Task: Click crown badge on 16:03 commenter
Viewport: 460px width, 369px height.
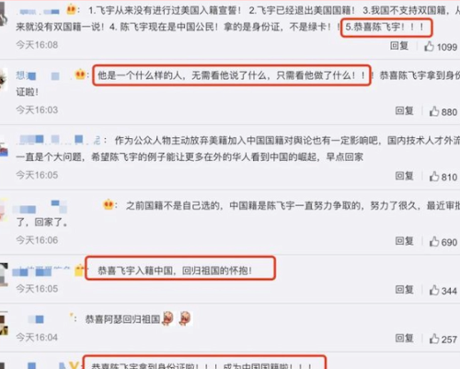Action: [x=80, y=75]
